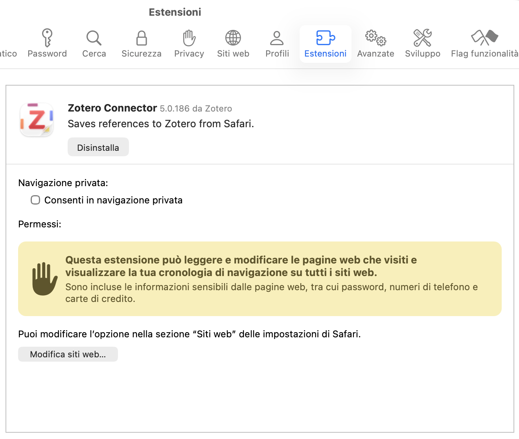Click the Puoi modificare l'opzione text

click(x=190, y=334)
